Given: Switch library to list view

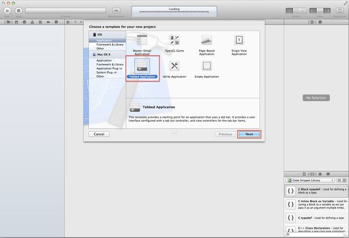Looking at the screenshot, I should (345, 180).
